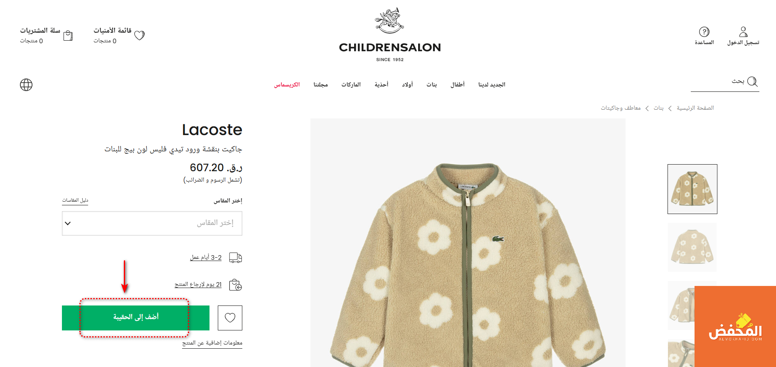Screen dimensions: 776x367
Task: Click the green أضف إلى الحقيبة button
Action: coord(135,318)
